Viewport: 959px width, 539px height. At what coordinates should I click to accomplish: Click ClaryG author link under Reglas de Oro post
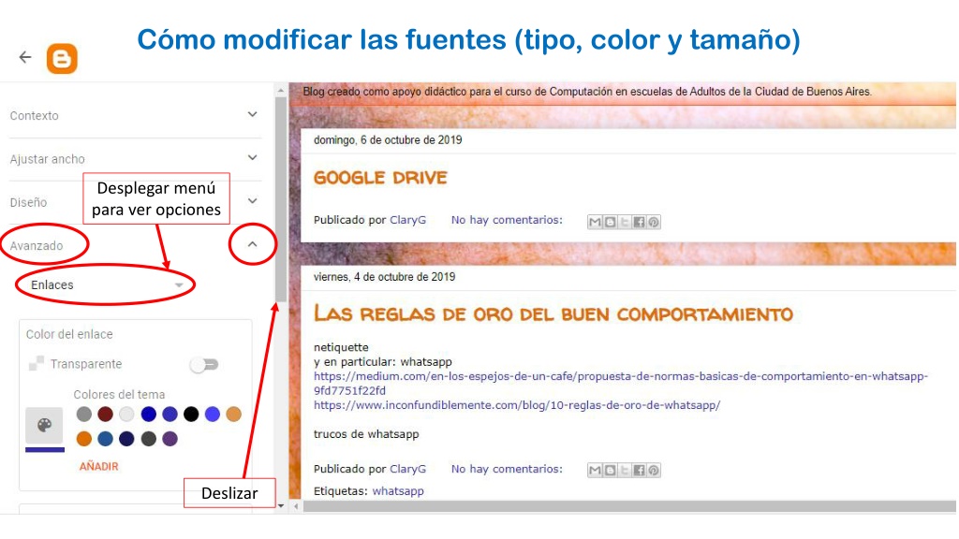(408, 469)
